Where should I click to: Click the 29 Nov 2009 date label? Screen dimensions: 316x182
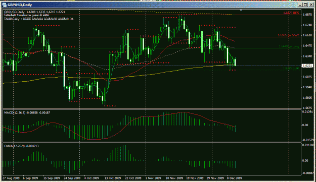pyautogui.click(x=215, y=178)
